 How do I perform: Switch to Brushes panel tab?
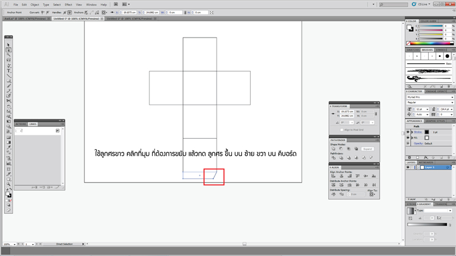click(427, 50)
